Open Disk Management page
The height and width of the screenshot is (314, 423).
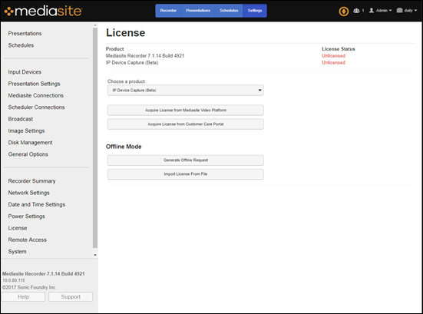coord(30,143)
